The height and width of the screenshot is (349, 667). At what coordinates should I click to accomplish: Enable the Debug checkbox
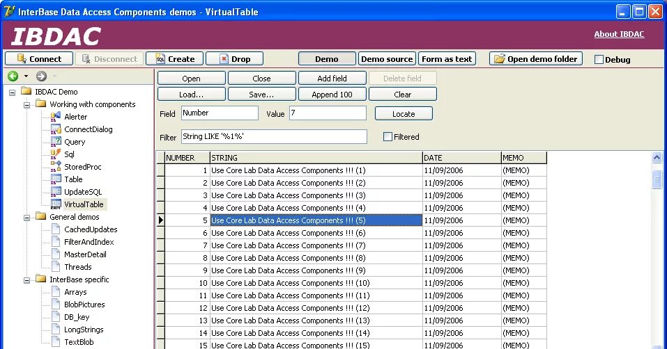[x=599, y=59]
